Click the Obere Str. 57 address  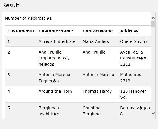134,41
